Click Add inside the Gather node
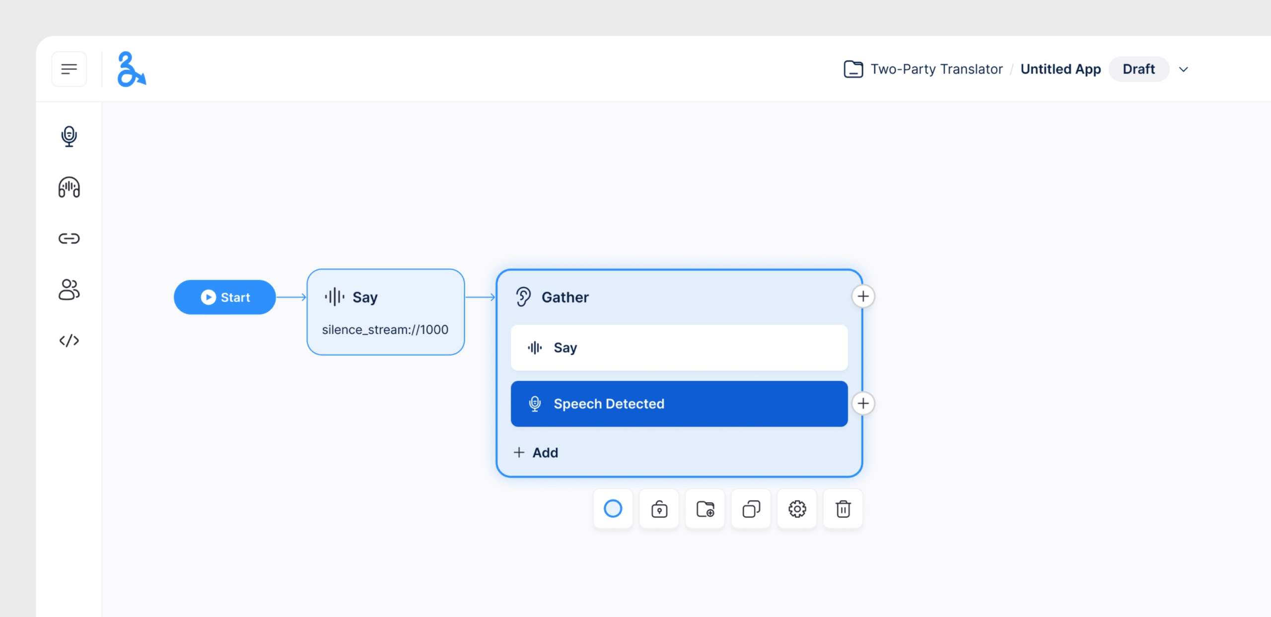The image size is (1271, 617). 536,452
